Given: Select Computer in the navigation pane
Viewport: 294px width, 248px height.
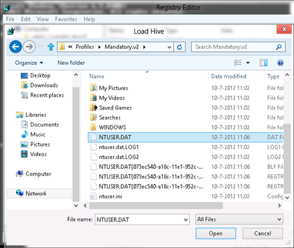Looking at the screenshot, I should coord(33,174).
